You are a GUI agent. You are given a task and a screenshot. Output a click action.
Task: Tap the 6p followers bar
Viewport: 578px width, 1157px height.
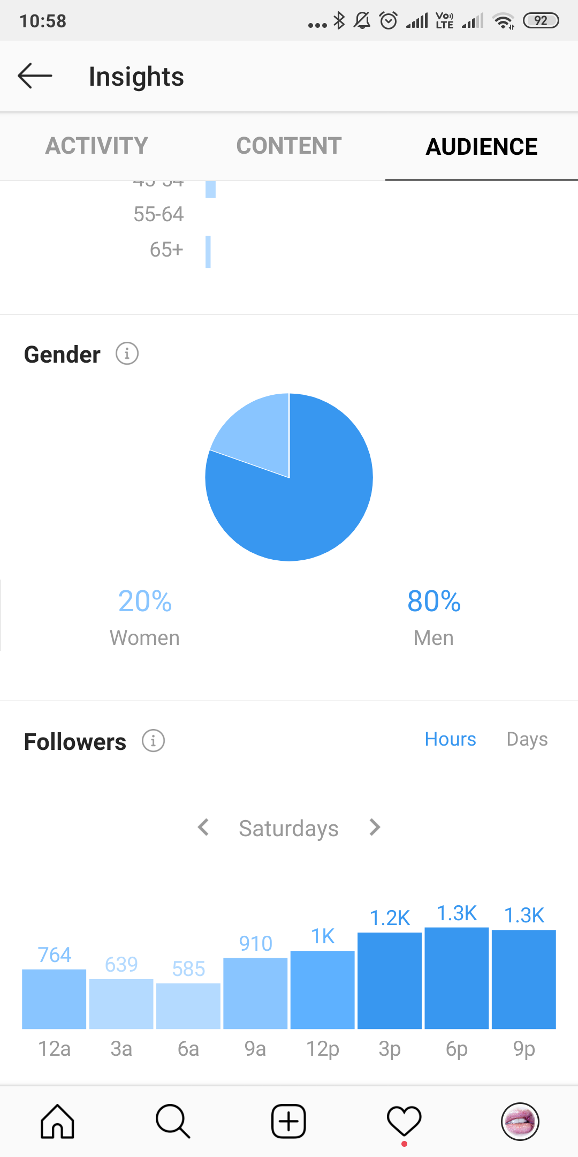pyautogui.click(x=457, y=978)
